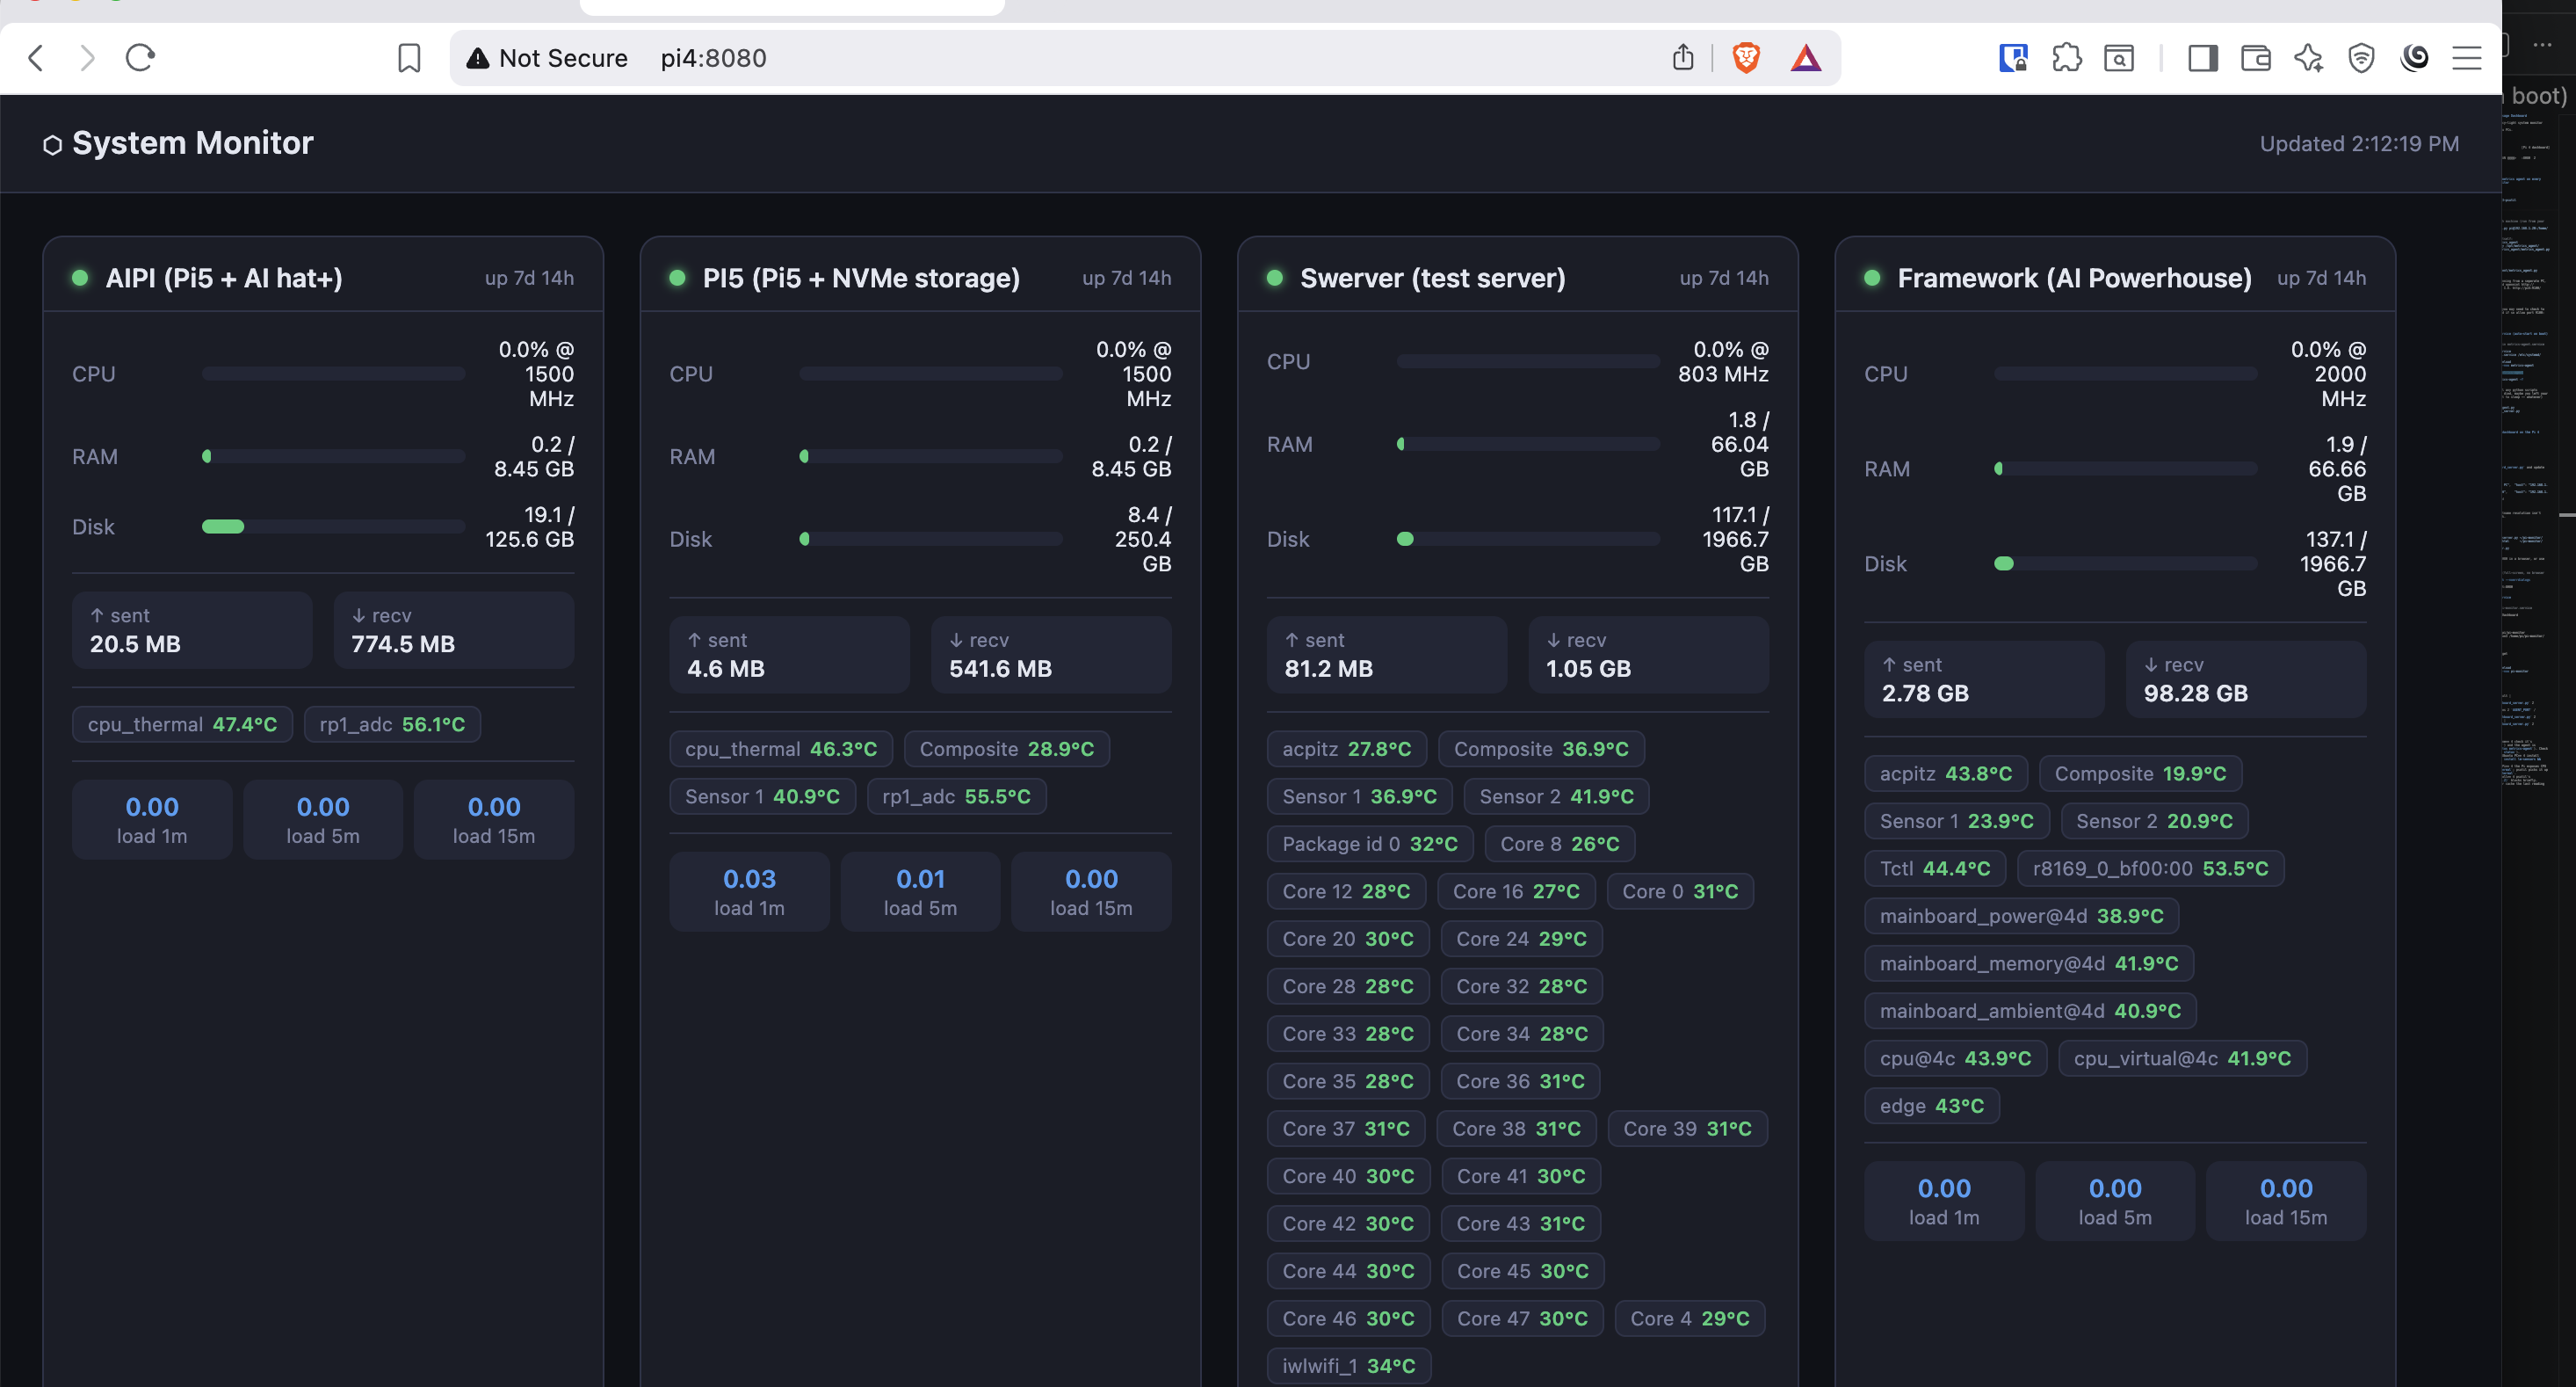Click the AIPI cpu_thermal 47.4°C chip
Image resolution: width=2576 pixels, height=1387 pixels.
click(182, 724)
